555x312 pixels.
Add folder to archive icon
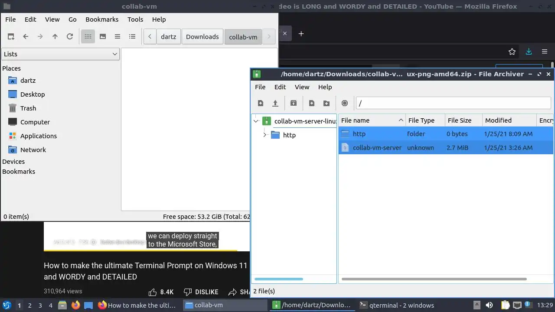pyautogui.click(x=326, y=103)
